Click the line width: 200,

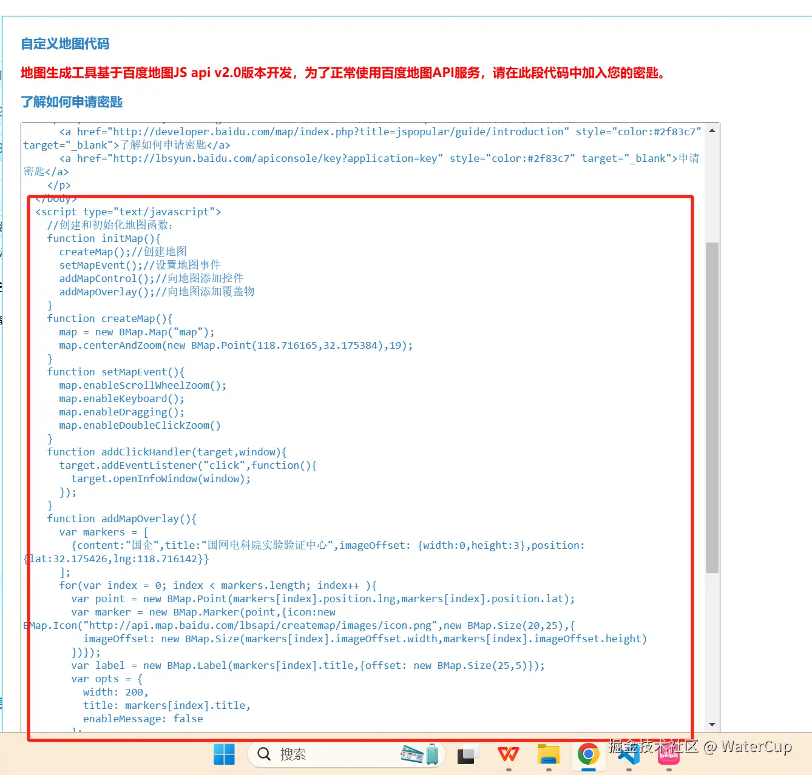coord(116,692)
